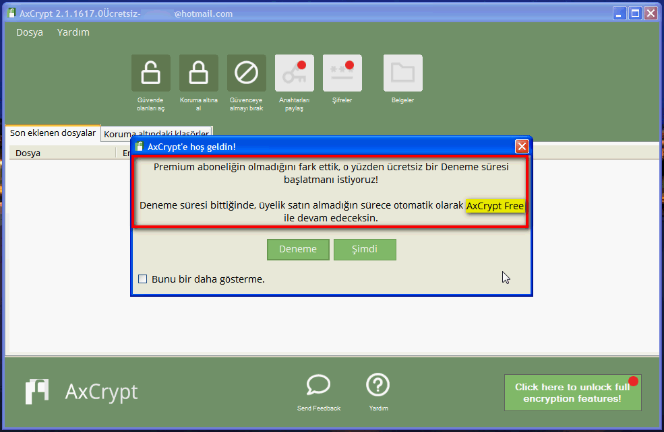The height and width of the screenshot is (432, 664).
Task: Click the Dosya column header
Action: [x=62, y=153]
